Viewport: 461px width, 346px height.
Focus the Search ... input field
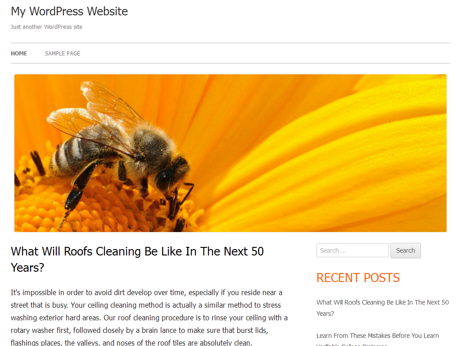[x=352, y=250]
